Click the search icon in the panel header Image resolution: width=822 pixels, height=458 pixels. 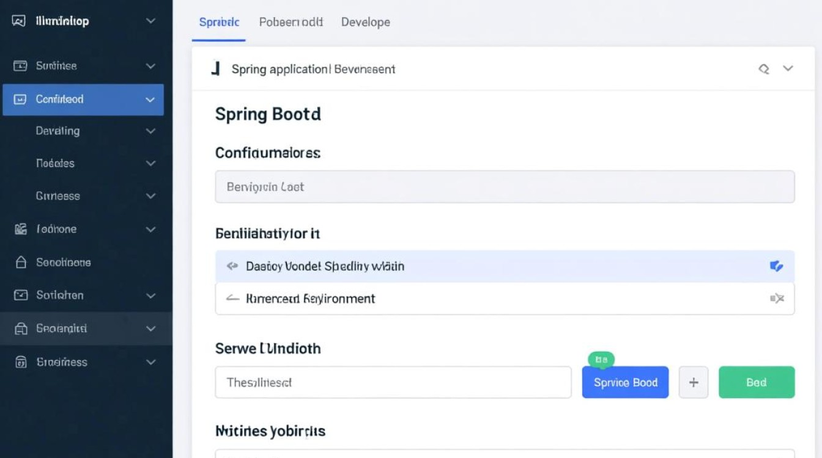tap(764, 69)
